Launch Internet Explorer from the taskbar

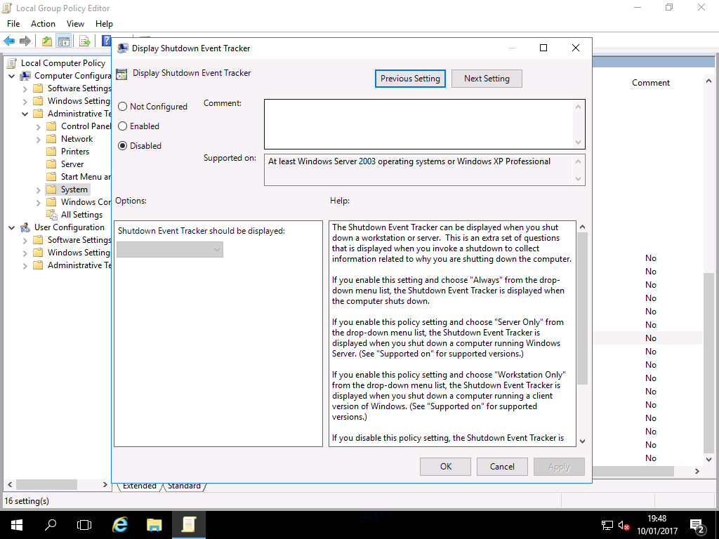point(120,525)
